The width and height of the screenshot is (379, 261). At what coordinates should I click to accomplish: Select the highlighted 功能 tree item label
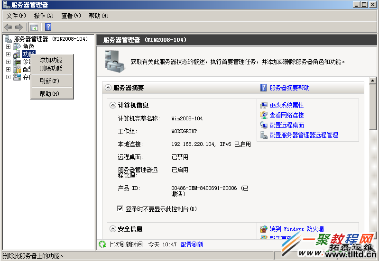(29, 54)
